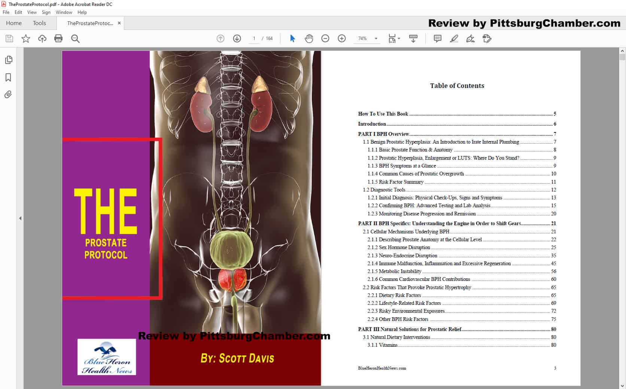Select the Hand pan tool
626x389 pixels.
(309, 39)
